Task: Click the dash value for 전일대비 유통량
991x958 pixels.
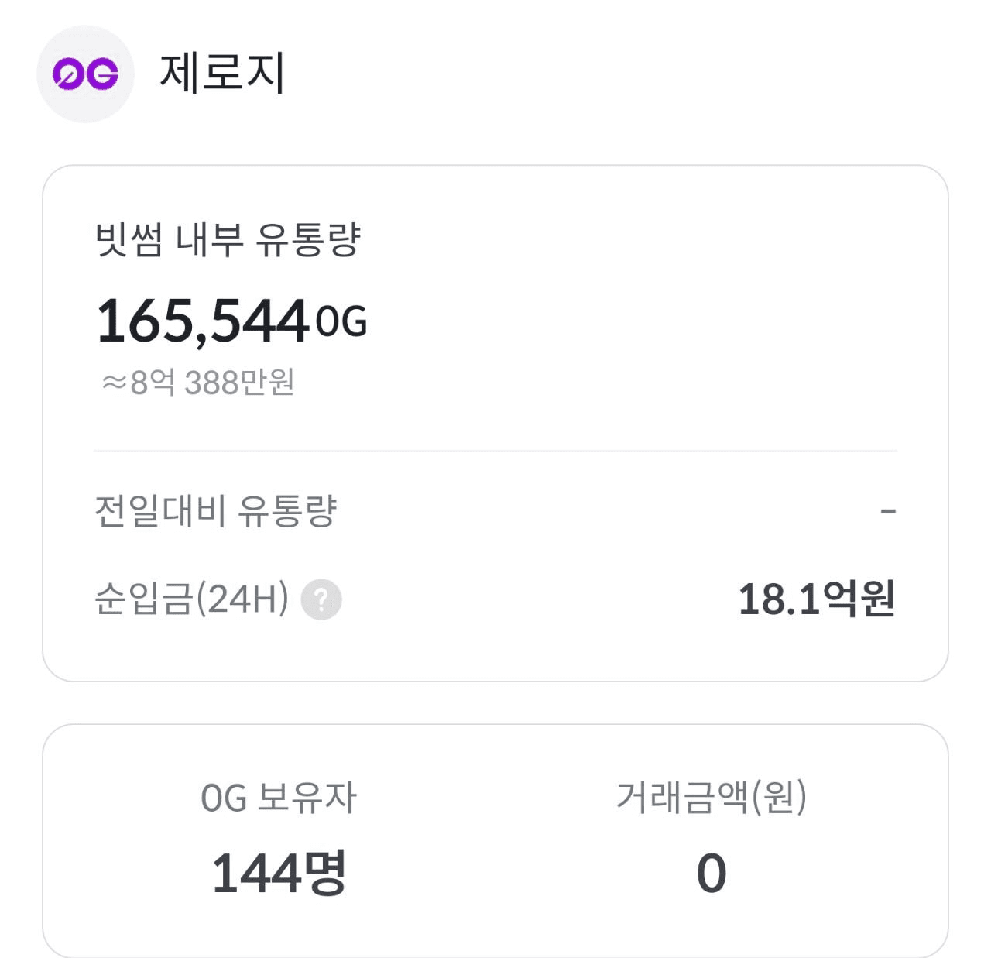Action: 888,511
